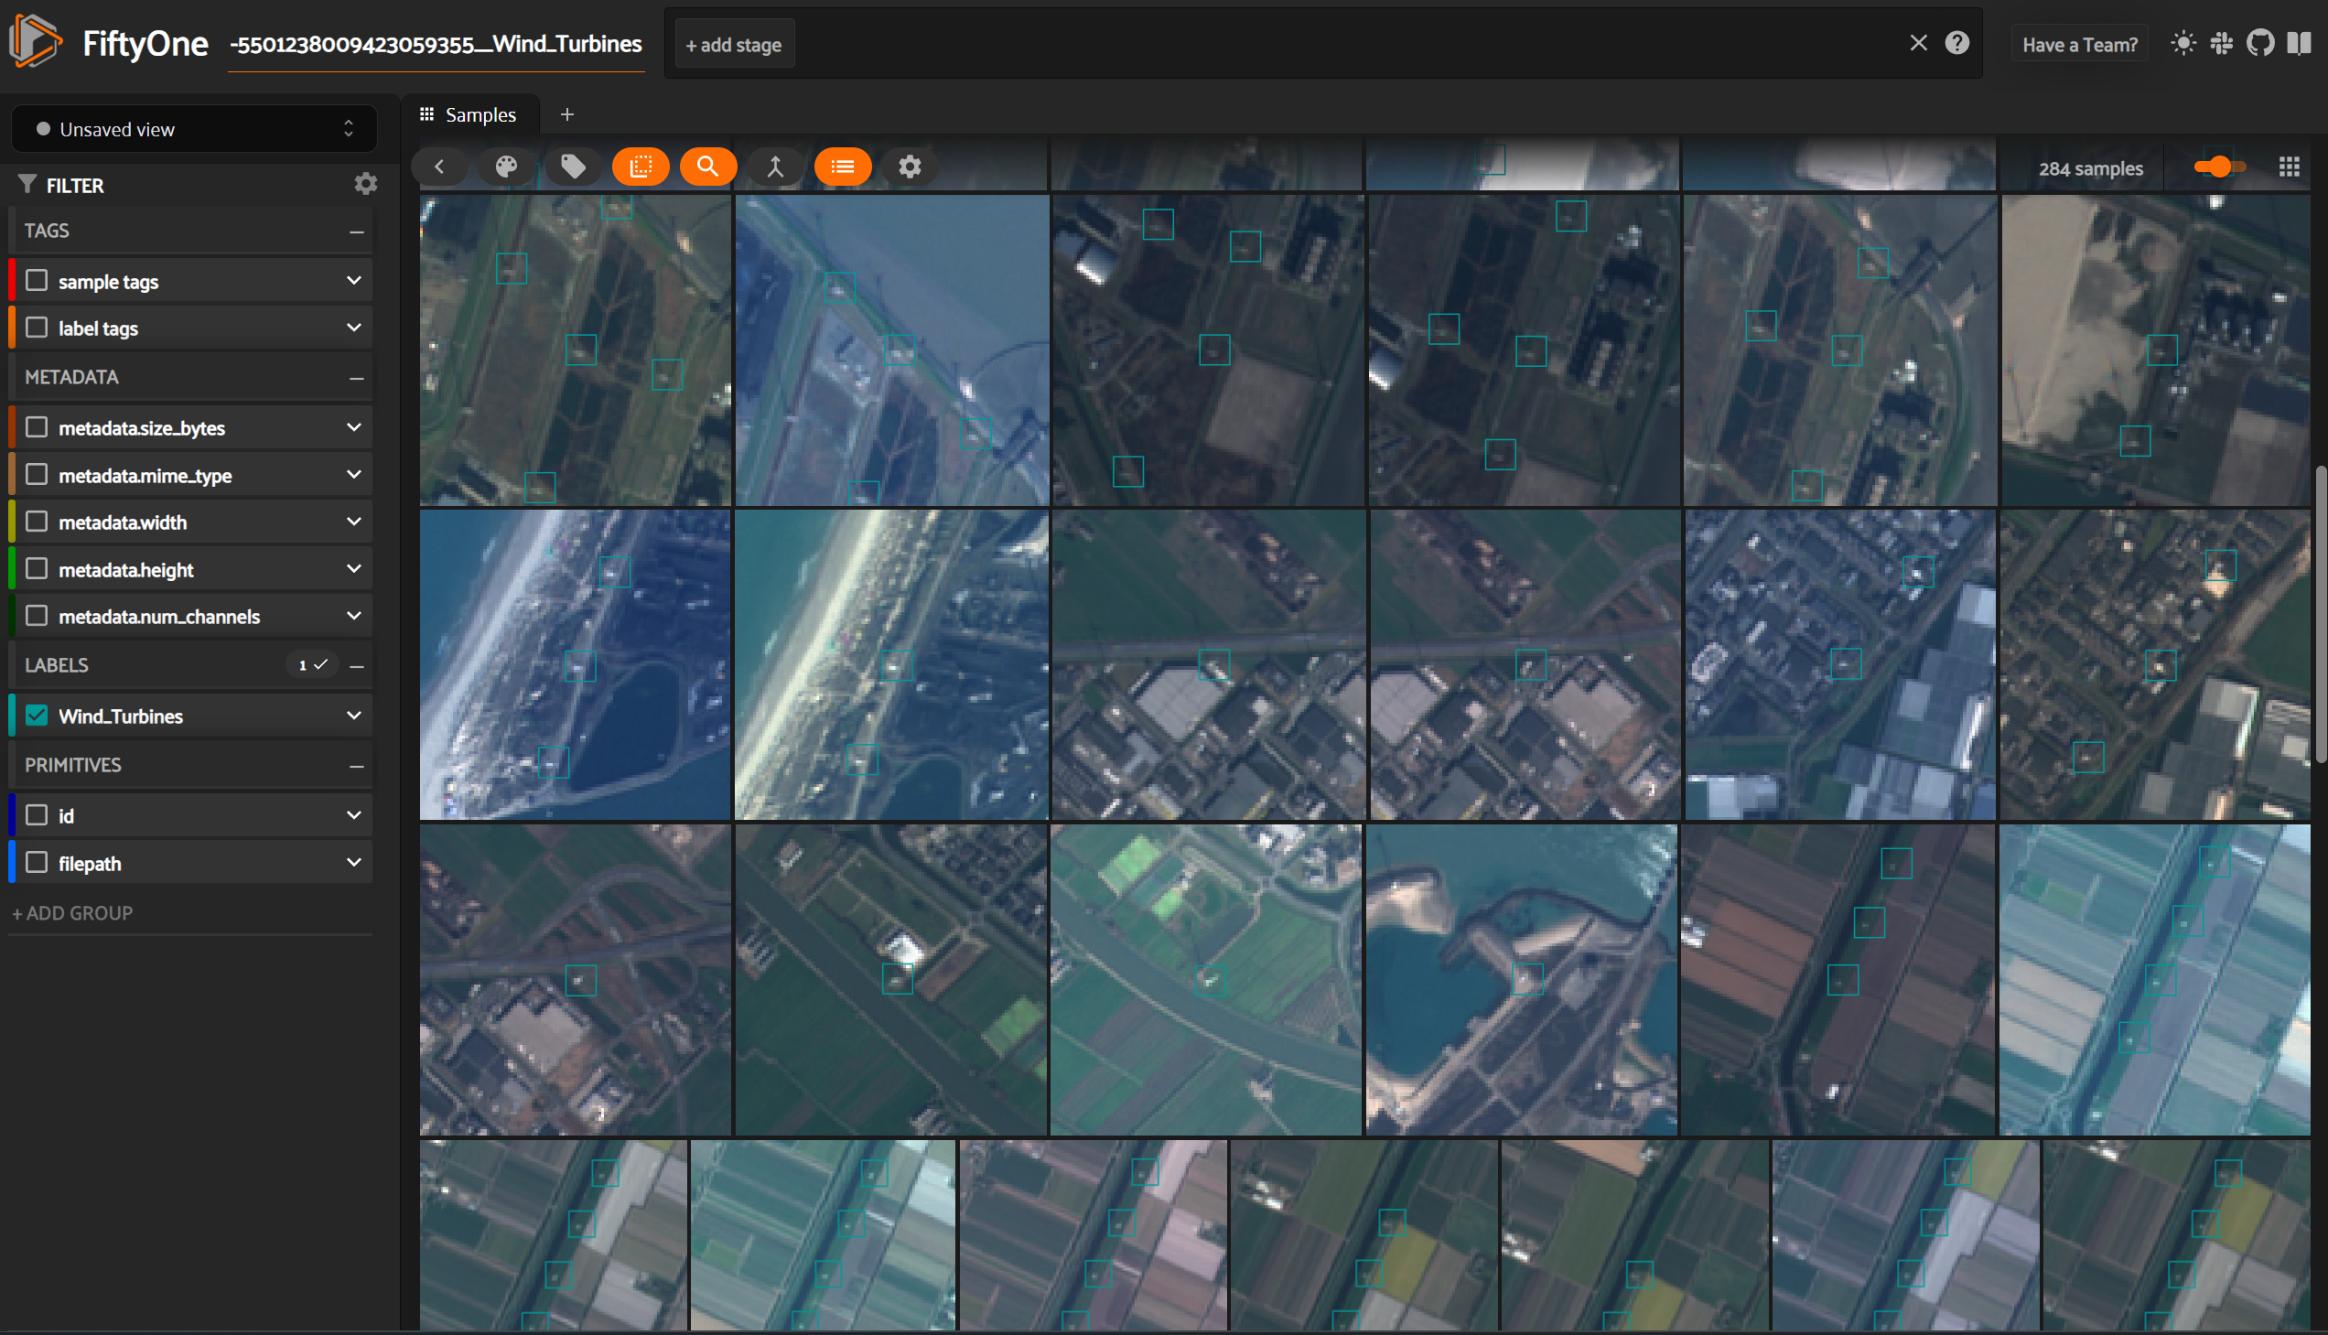The image size is (2328, 1335).
Task: Click the grid vertical scrollbar
Action: pos(2321,614)
